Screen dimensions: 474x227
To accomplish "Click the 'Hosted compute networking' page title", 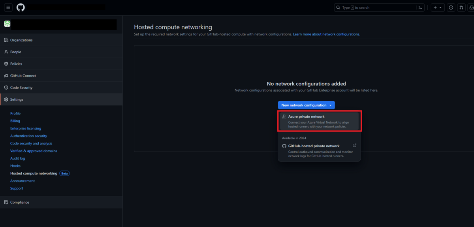I will 173,27.
